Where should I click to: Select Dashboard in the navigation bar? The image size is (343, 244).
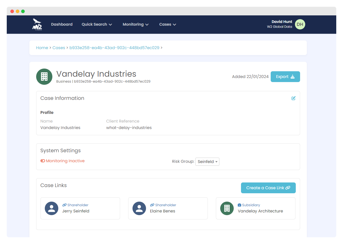coord(62,24)
